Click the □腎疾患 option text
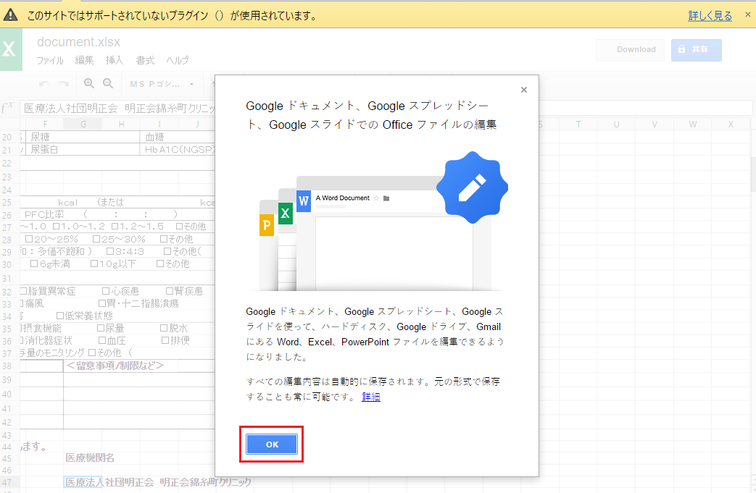This screenshot has height=493, width=756. point(184,291)
